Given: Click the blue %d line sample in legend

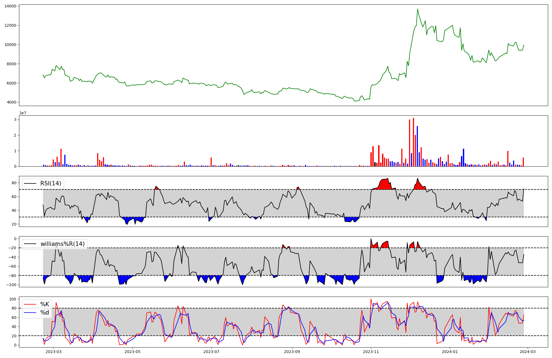Looking at the screenshot, I should click(x=30, y=313).
